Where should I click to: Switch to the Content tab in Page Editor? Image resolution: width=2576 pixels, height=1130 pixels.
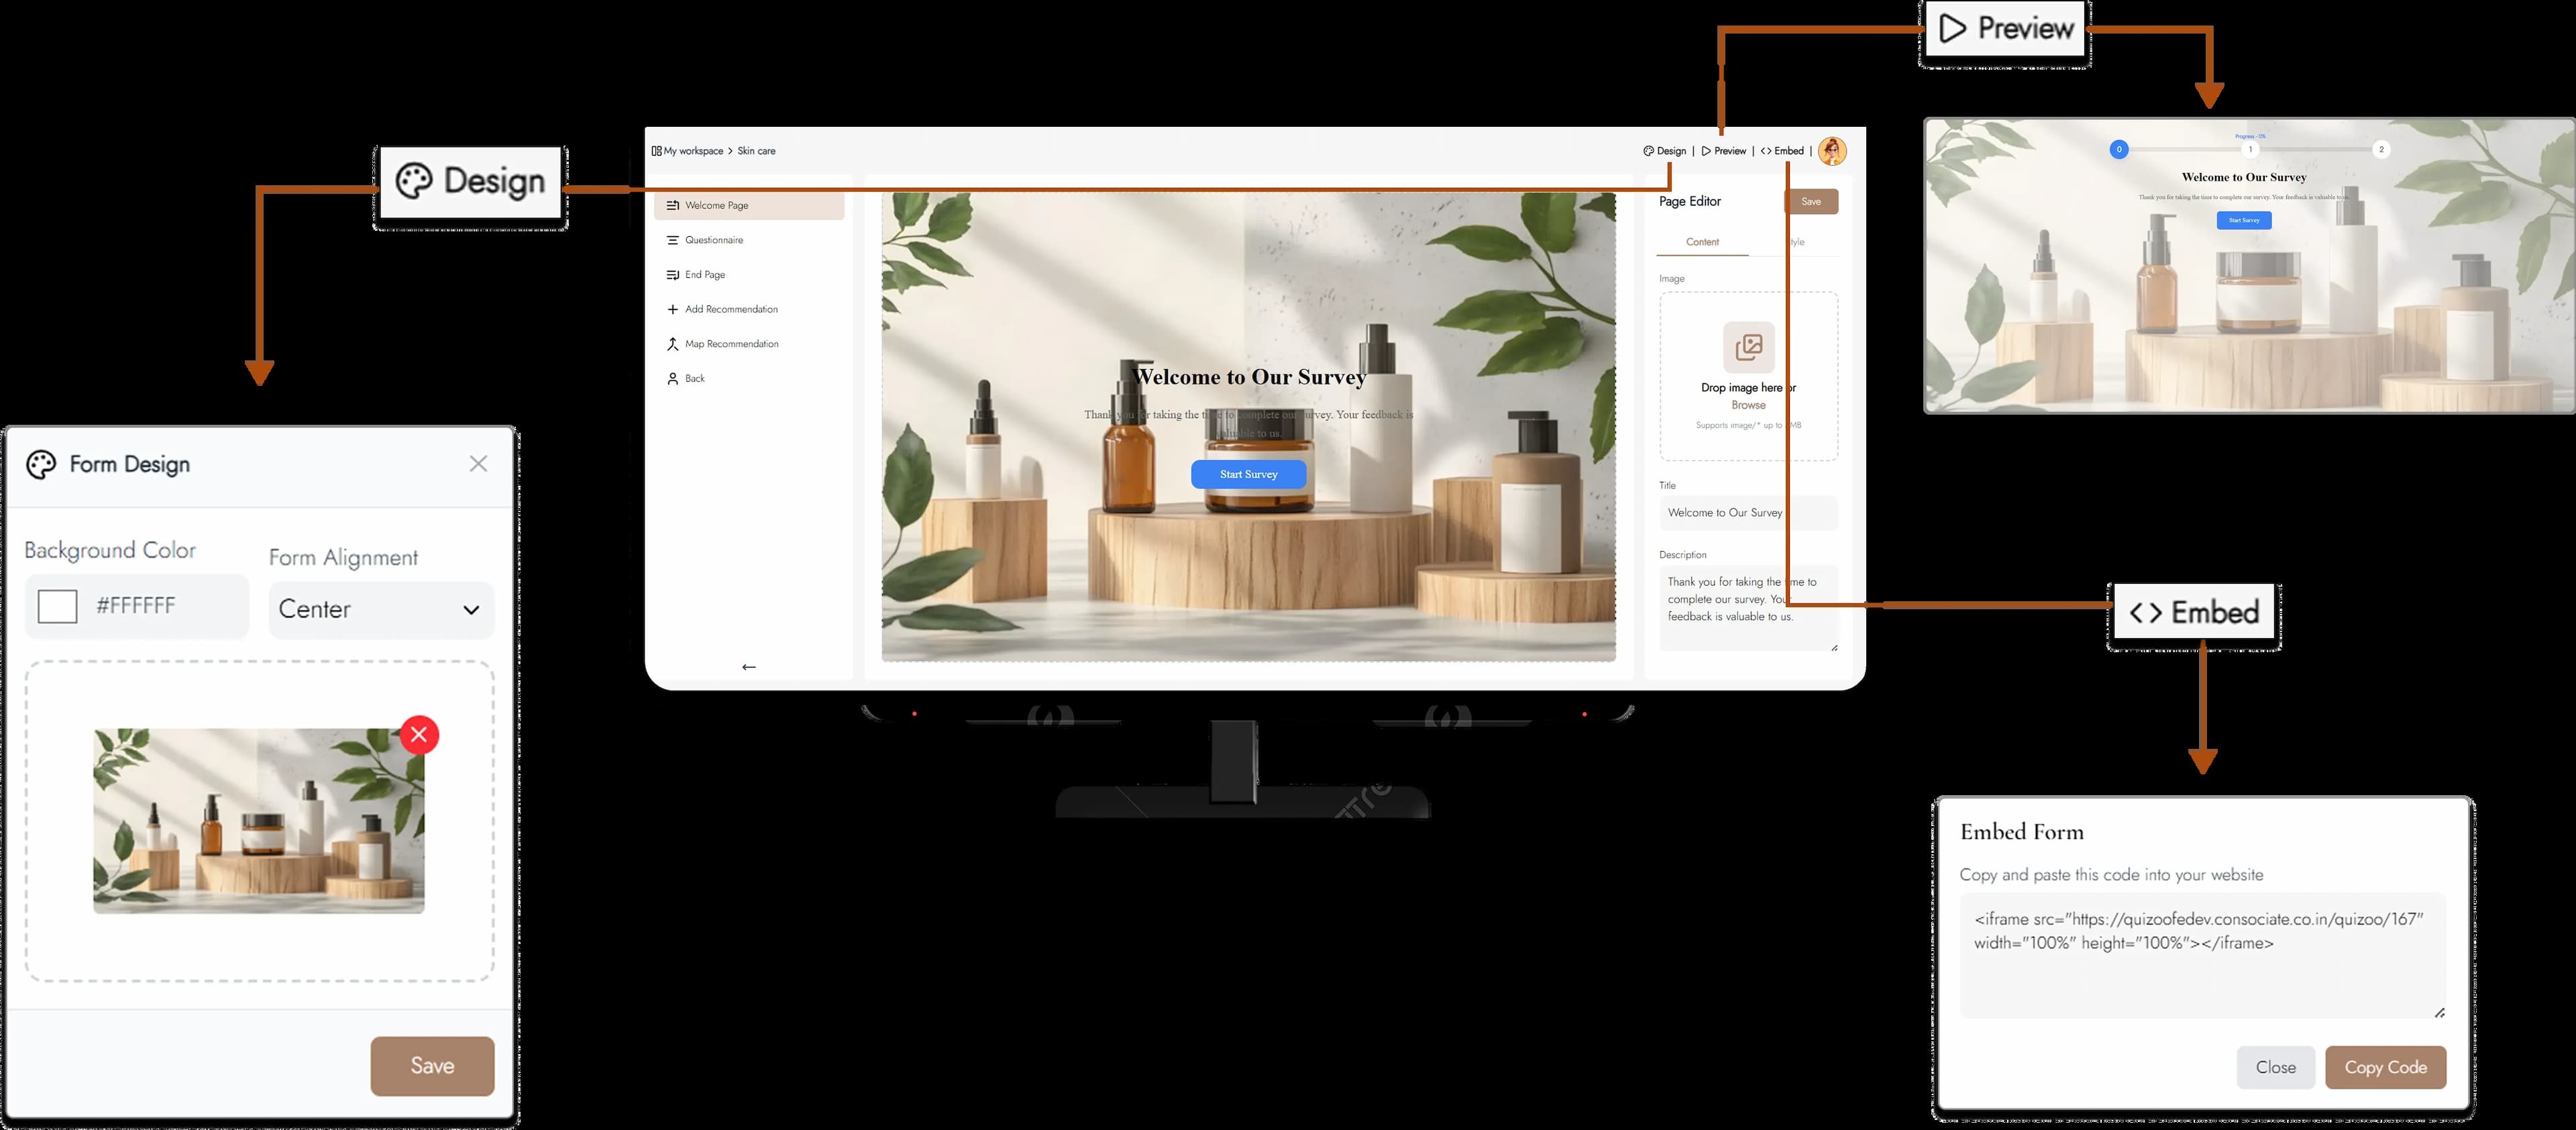(1702, 242)
